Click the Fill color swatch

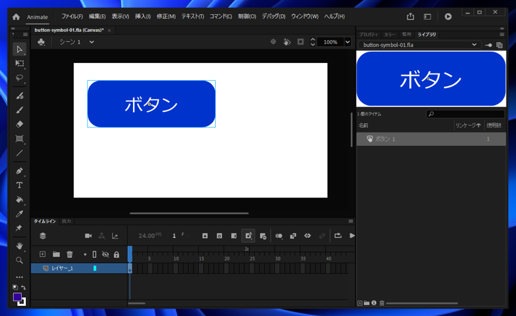pyautogui.click(x=17, y=297)
